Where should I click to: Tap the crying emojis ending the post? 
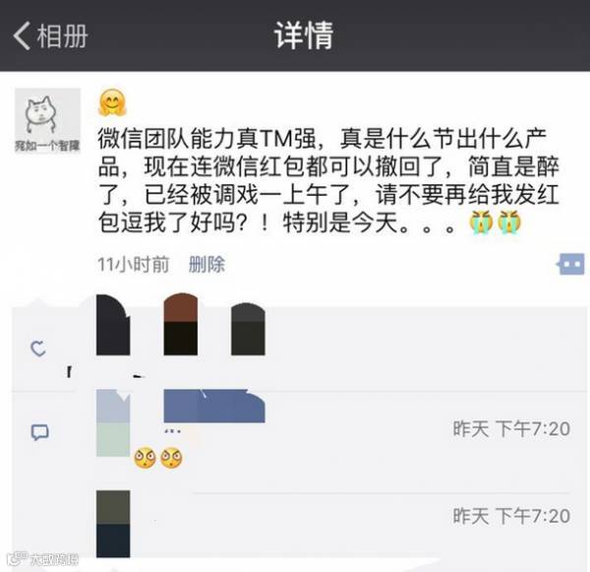(x=495, y=222)
